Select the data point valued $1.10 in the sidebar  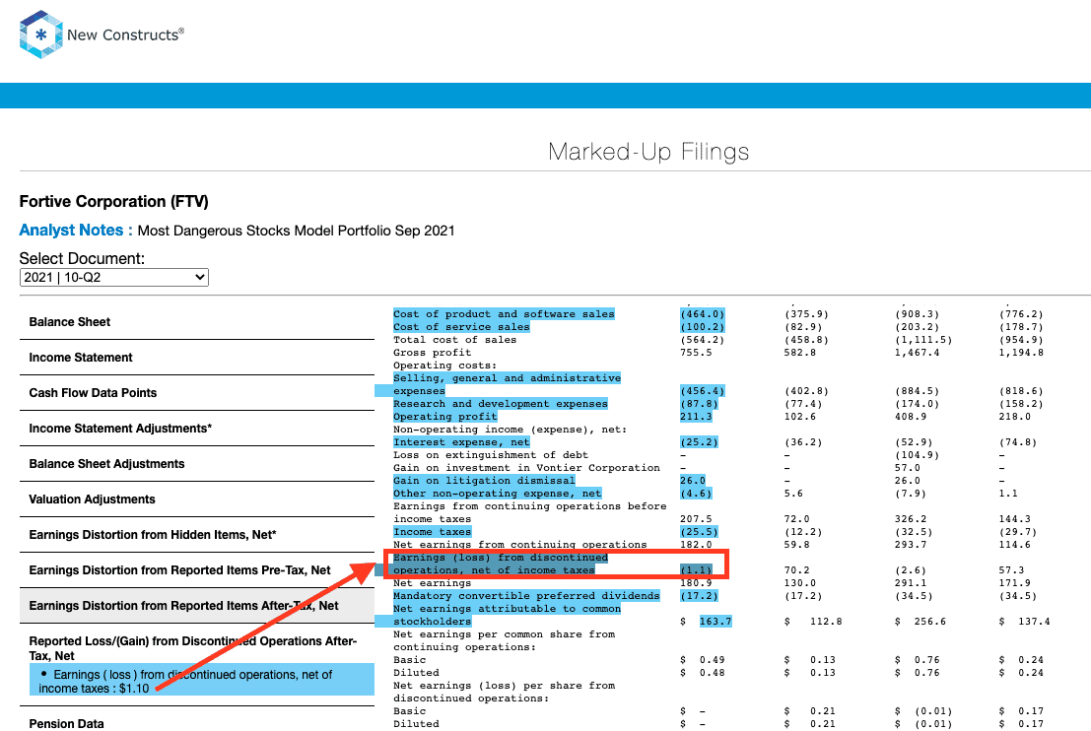202,680
